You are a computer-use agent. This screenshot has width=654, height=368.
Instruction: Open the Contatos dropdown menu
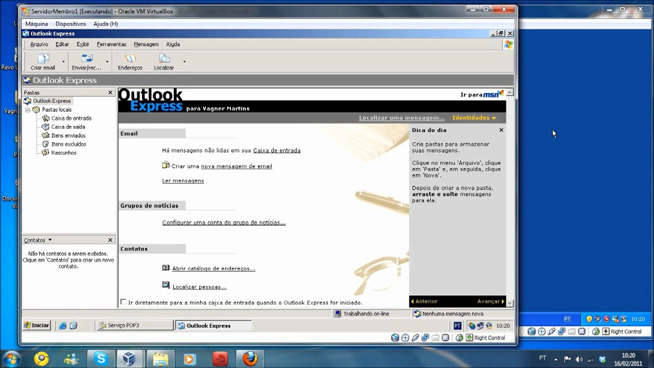pyautogui.click(x=38, y=240)
